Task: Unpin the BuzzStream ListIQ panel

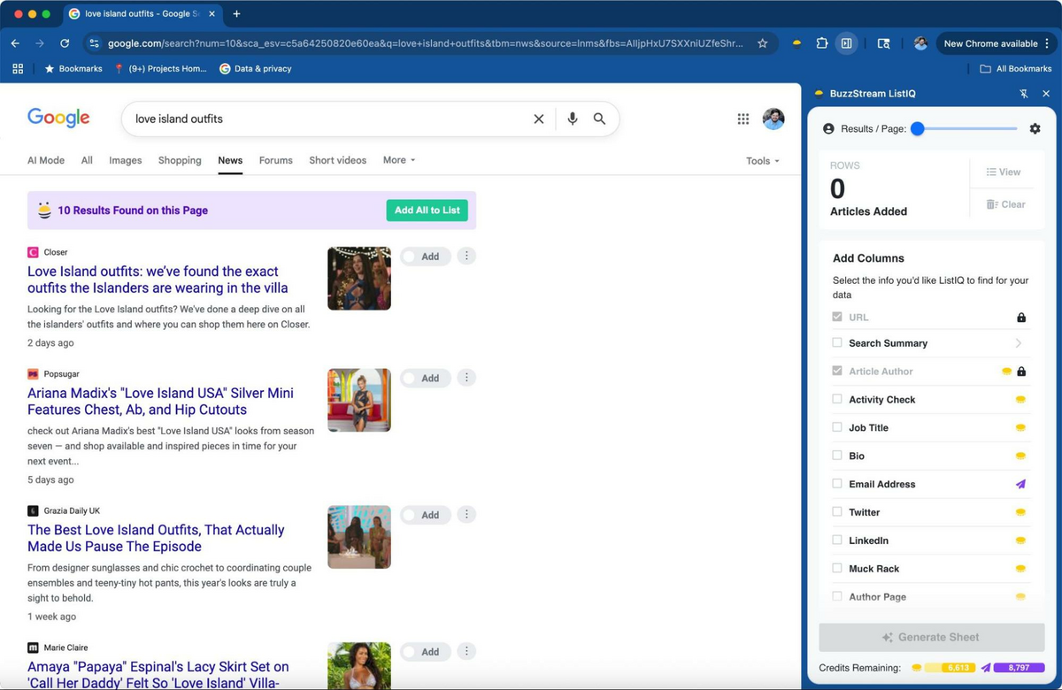Action: (x=1024, y=94)
